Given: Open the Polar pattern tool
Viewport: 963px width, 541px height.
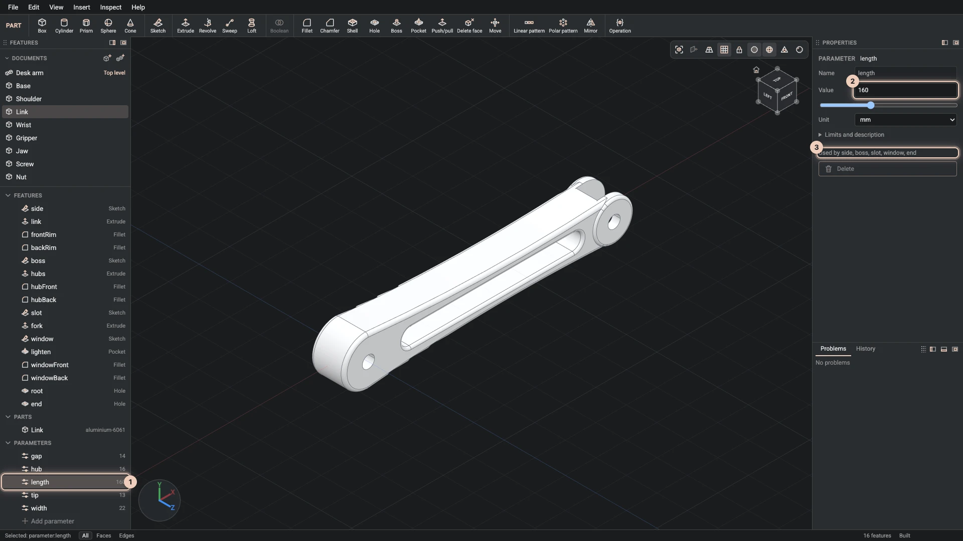Looking at the screenshot, I should tap(563, 26).
